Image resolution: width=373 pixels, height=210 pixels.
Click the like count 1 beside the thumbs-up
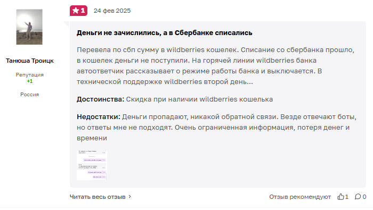(346, 197)
